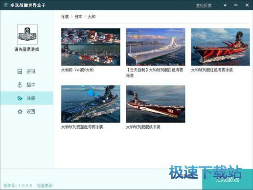Click the 版本号 1.0.0.6 version text
This screenshot has width=253, height=190.
(18, 186)
